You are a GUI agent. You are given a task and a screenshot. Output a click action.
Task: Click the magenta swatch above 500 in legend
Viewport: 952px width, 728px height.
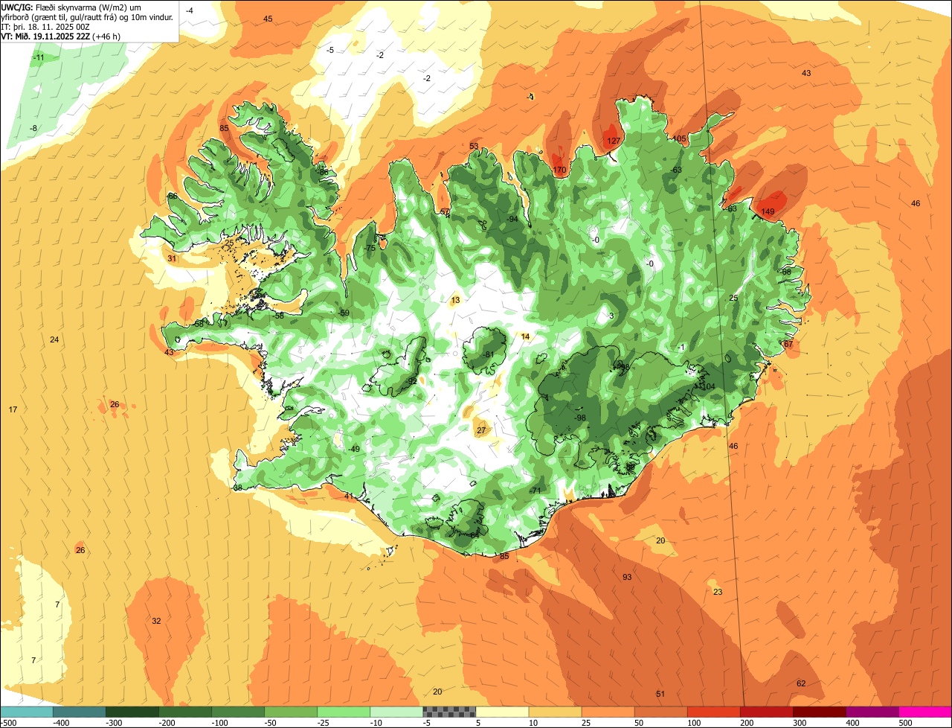(x=925, y=712)
